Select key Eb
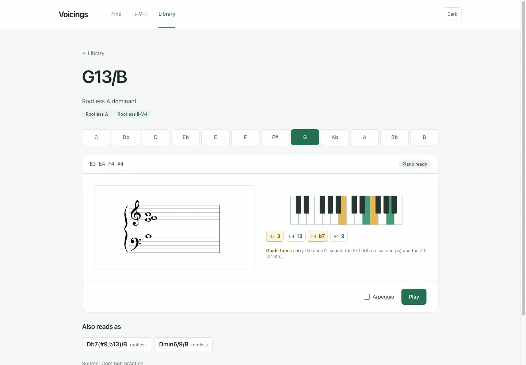526x365 pixels. coord(186,137)
